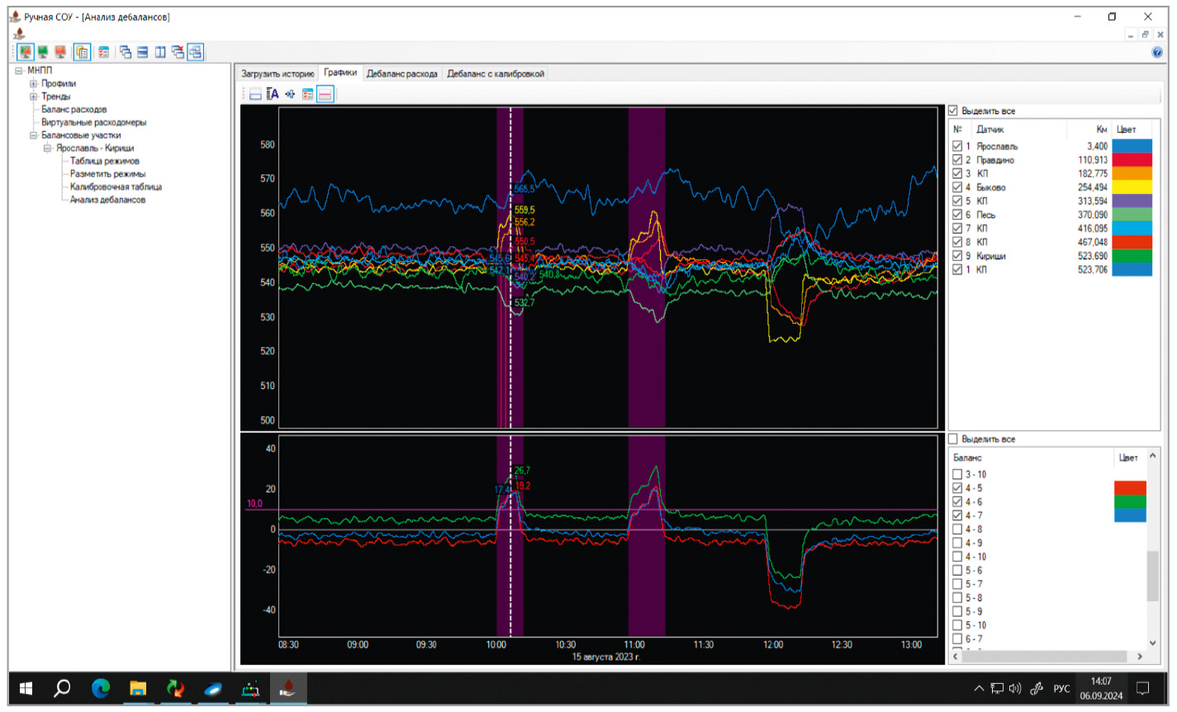The image size is (1177, 712).
Task: Click the cascade windows toolbar icon
Action: click(x=126, y=52)
